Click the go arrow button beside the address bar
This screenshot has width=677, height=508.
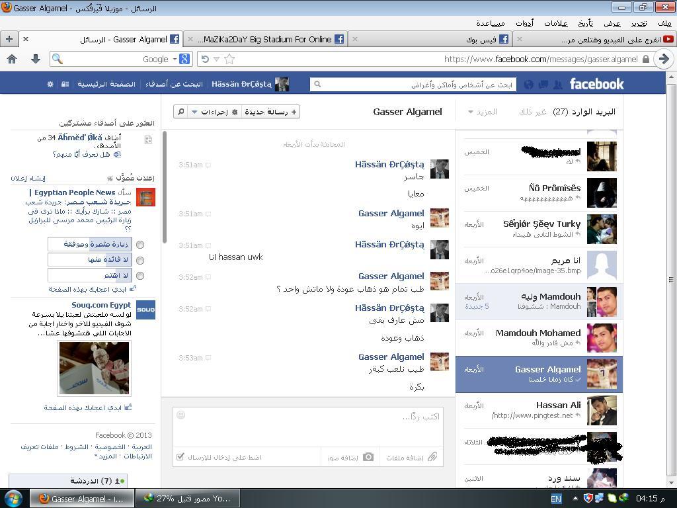[x=664, y=59]
